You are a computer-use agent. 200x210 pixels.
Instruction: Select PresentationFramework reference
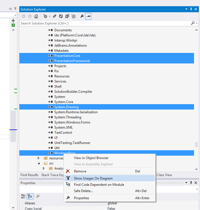[x=107, y=61]
